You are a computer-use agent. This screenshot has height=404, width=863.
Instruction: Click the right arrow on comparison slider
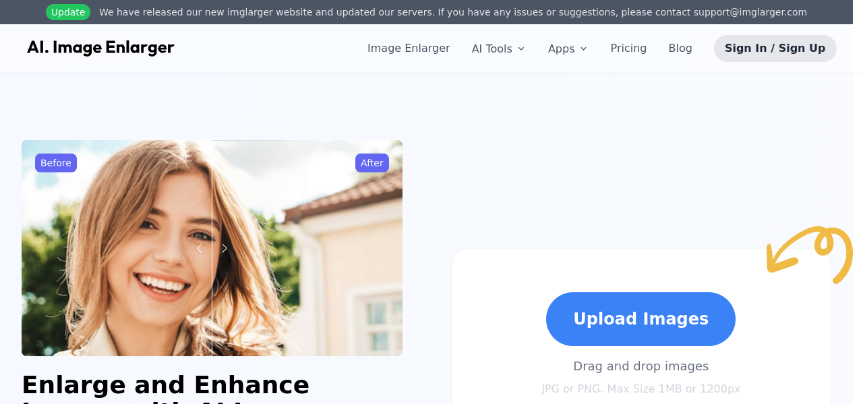225,248
